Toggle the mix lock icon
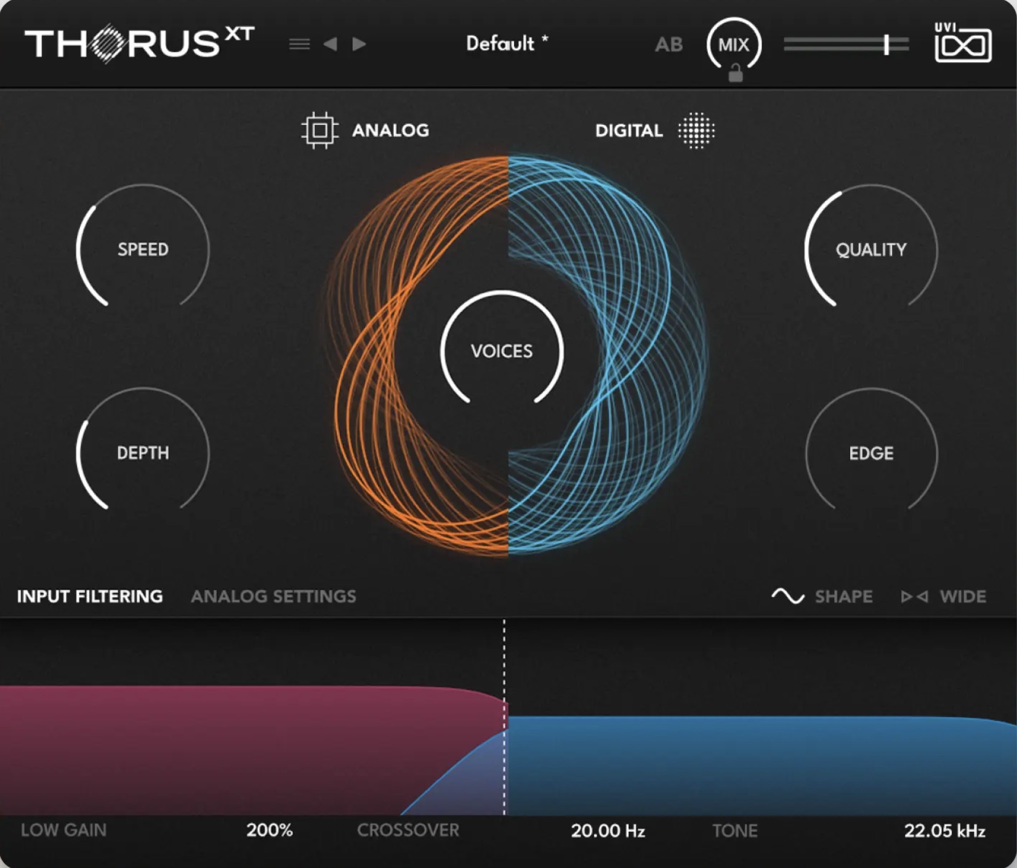Viewport: 1017px width, 868px height. point(735,74)
